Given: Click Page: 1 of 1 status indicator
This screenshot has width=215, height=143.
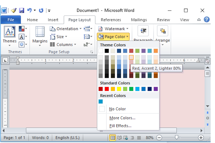Looking at the screenshot, I should pyautogui.click(x=14, y=138).
